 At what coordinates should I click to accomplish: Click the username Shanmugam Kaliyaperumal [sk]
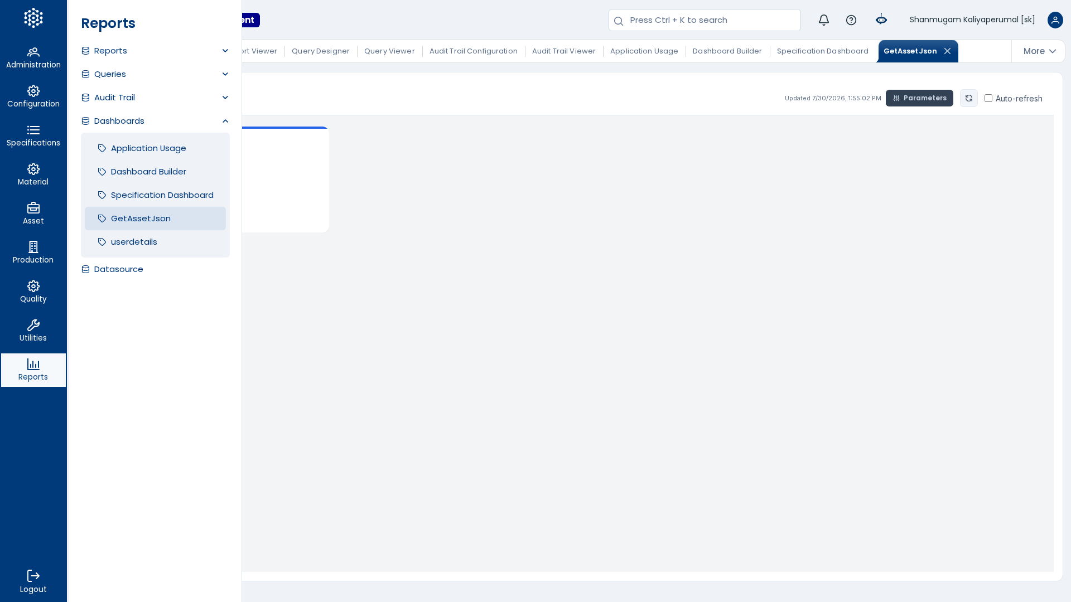click(972, 20)
